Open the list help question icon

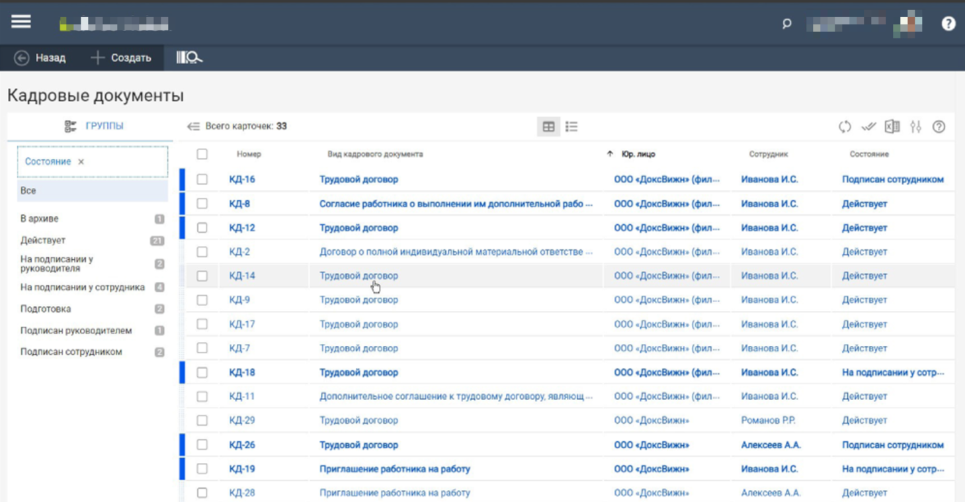tap(939, 126)
